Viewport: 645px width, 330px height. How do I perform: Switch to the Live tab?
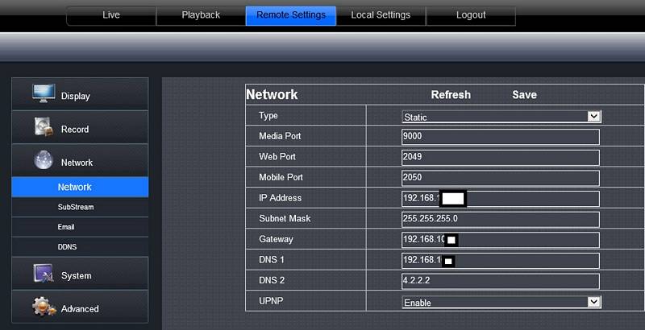coord(111,15)
